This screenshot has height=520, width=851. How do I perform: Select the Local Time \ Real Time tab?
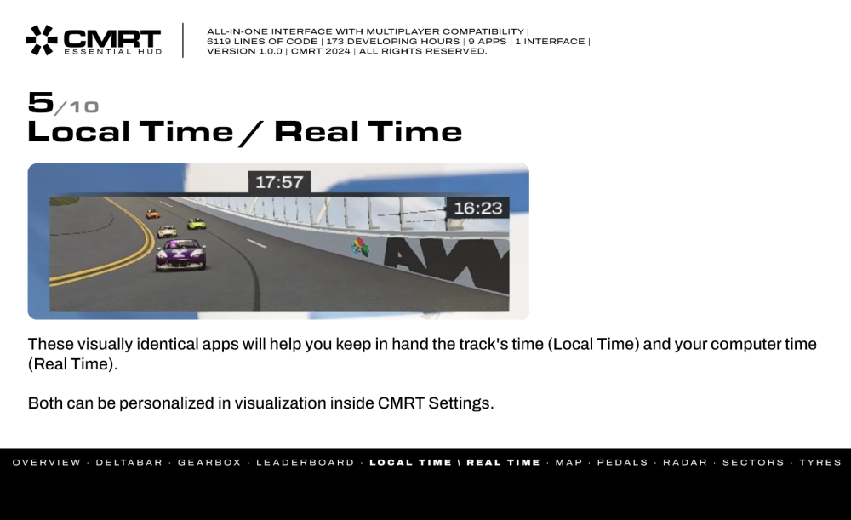point(454,462)
